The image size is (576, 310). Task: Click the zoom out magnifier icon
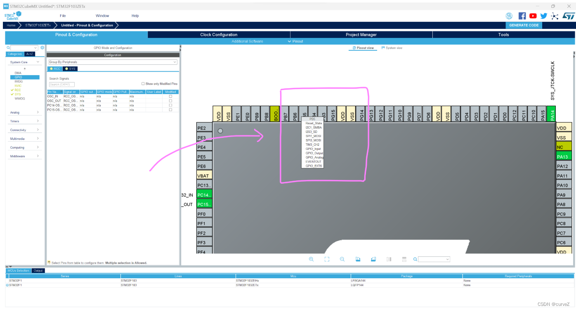click(x=342, y=259)
